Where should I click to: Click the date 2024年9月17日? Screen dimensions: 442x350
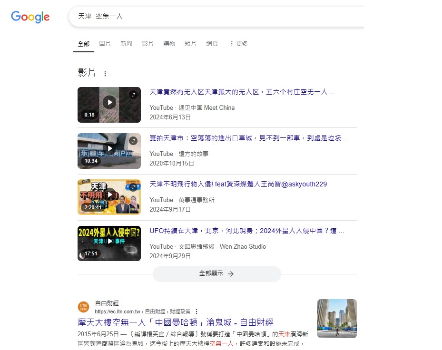tap(170, 210)
